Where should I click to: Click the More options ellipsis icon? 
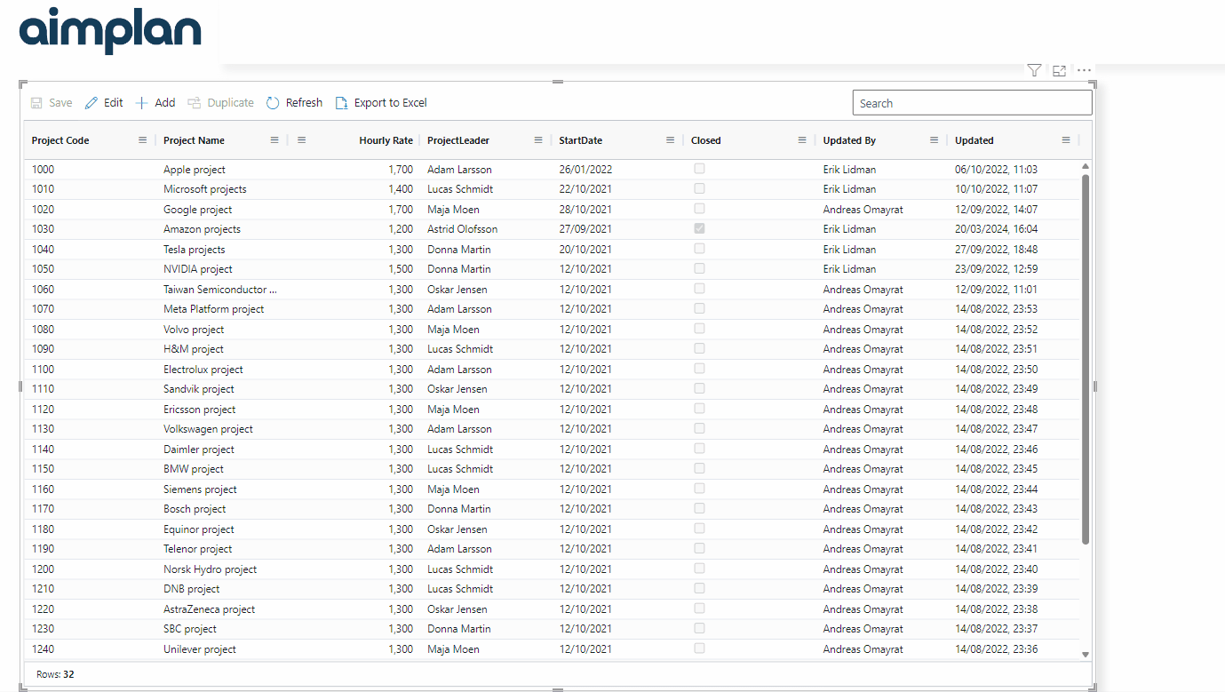coord(1083,70)
